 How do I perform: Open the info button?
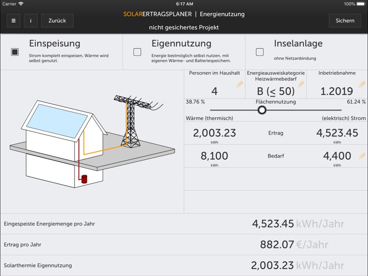(31, 21)
